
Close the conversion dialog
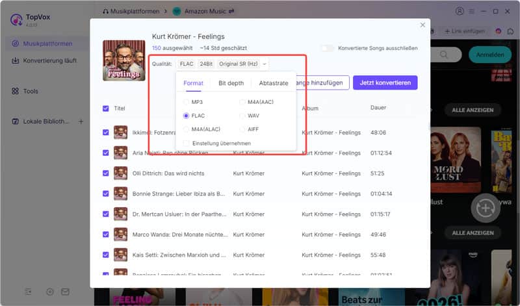[422, 25]
